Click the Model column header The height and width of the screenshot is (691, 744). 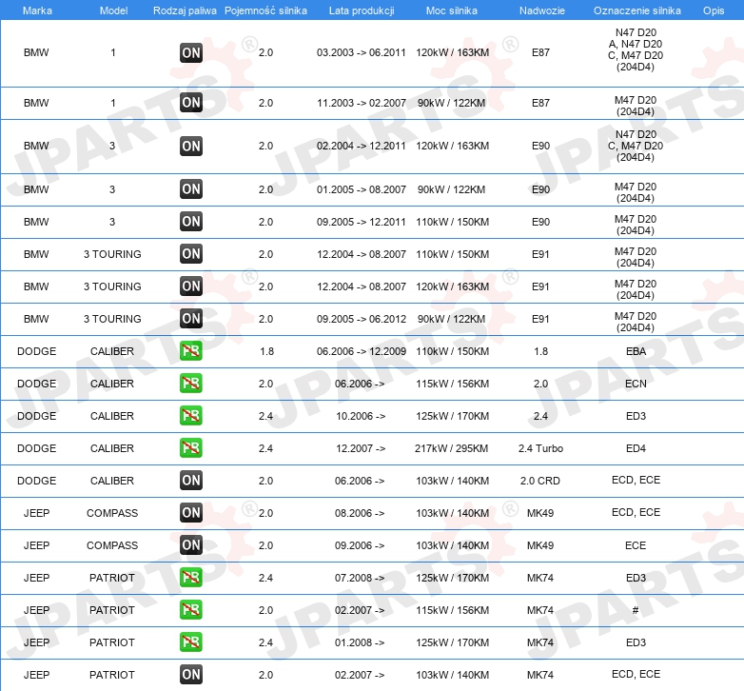pos(113,10)
